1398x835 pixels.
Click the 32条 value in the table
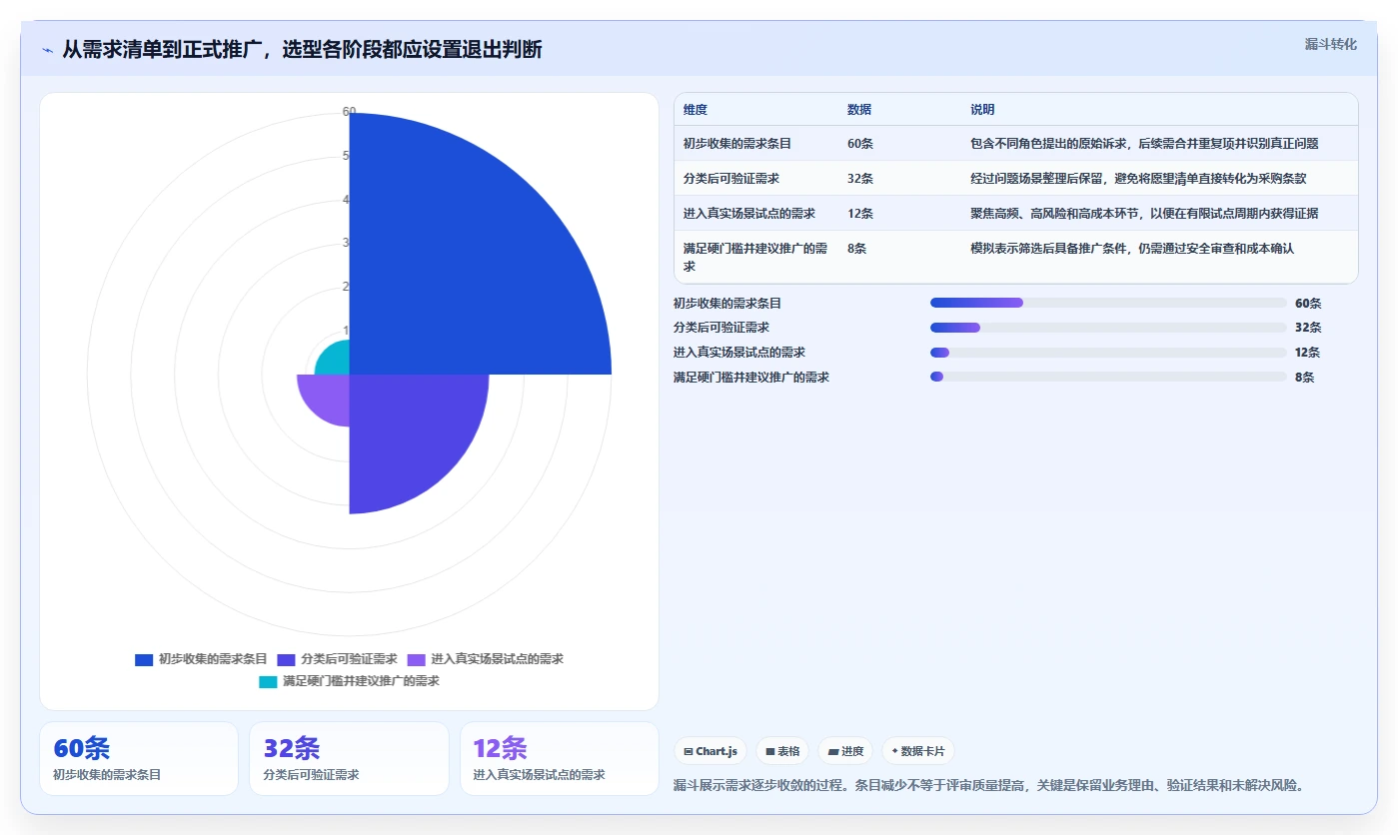point(860,179)
